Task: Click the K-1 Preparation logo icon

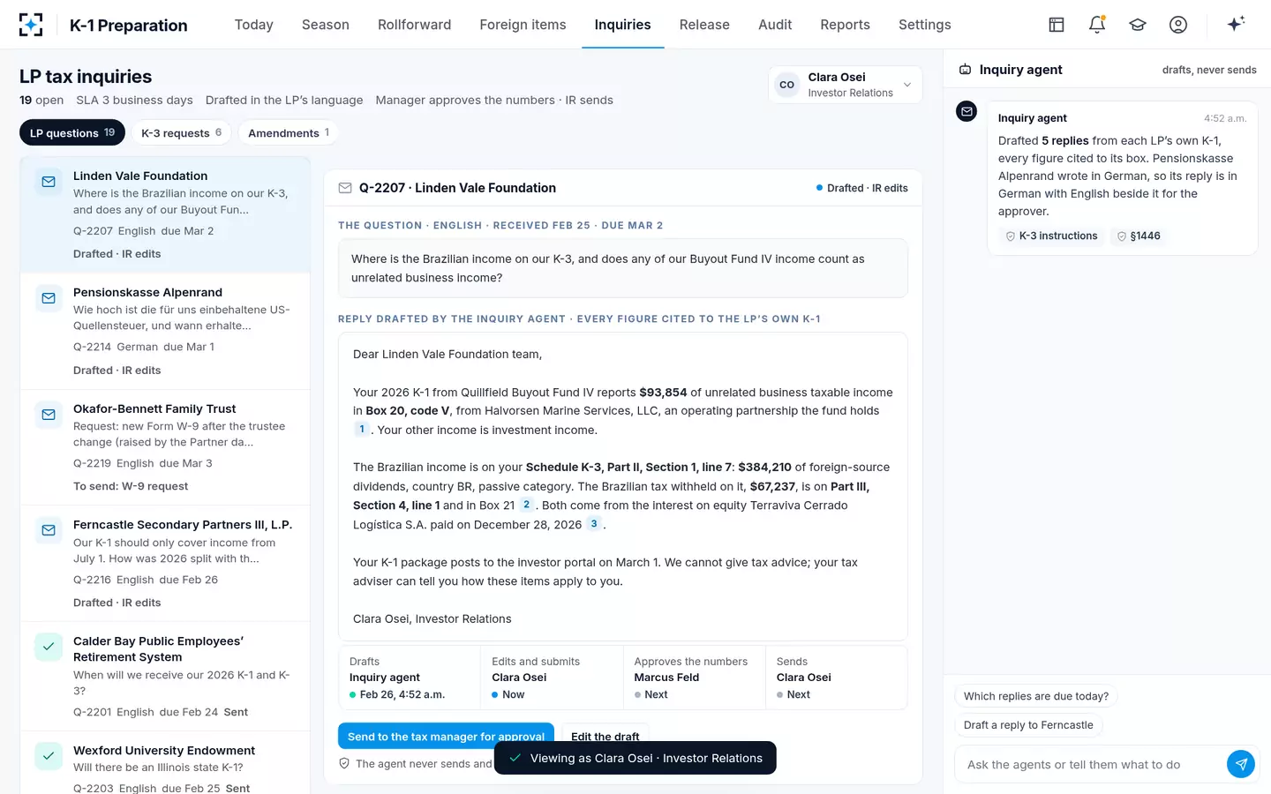Action: pyautogui.click(x=31, y=25)
